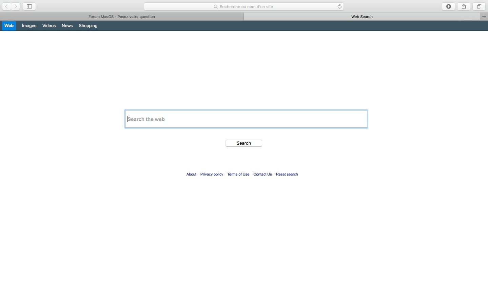
Task: Open the Terms of Use link
Action: [238, 174]
